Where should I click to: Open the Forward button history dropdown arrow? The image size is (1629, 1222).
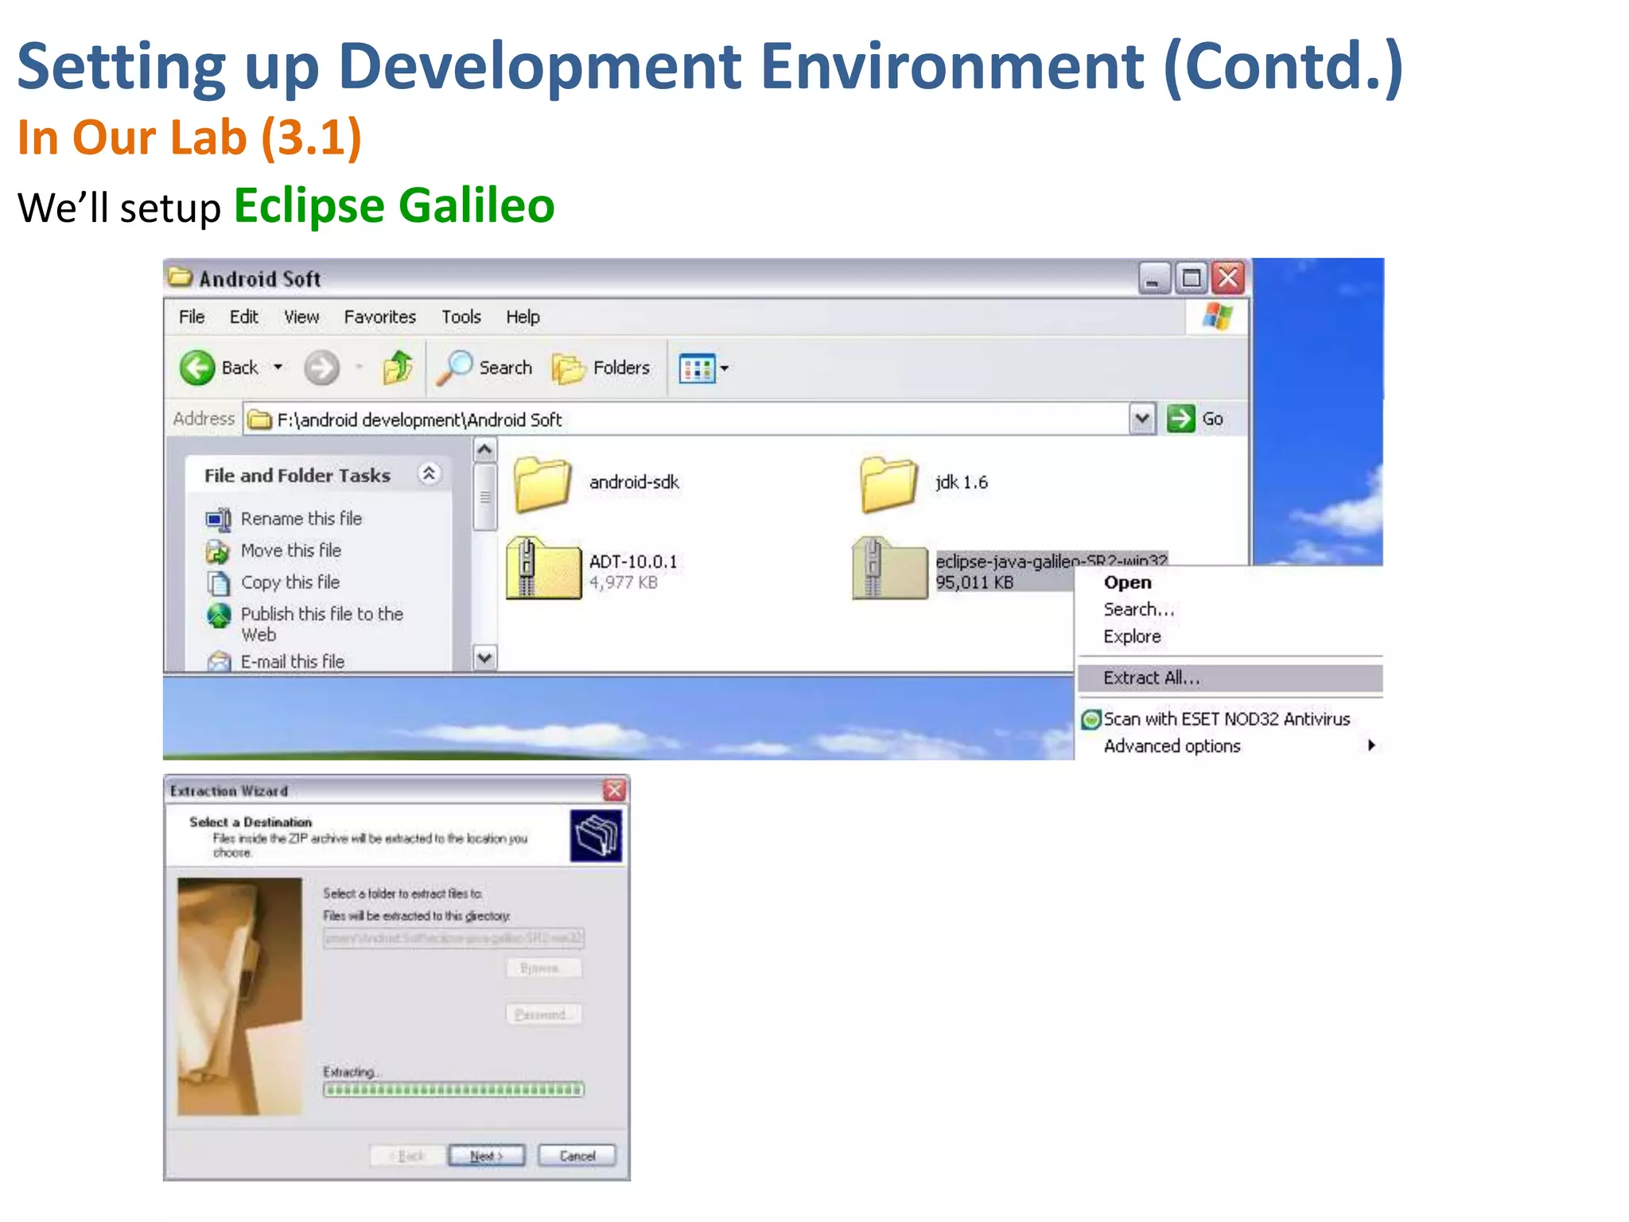tap(360, 368)
